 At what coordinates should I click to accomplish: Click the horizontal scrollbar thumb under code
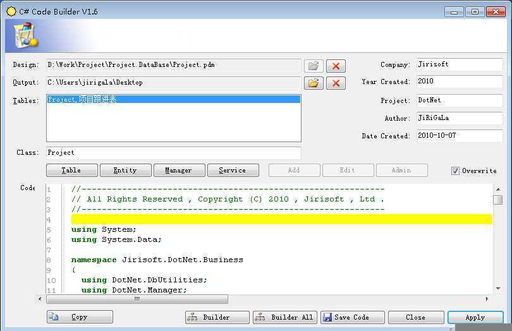tap(137, 299)
